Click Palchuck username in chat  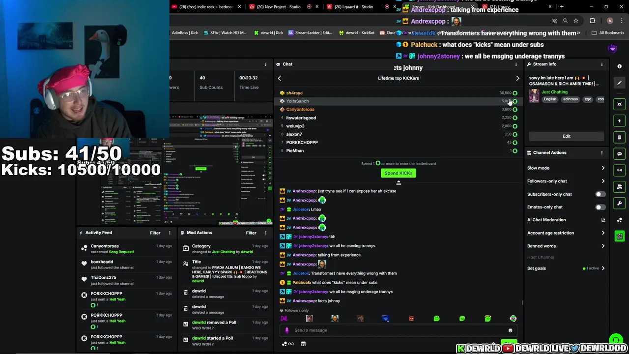pyautogui.click(x=301, y=283)
